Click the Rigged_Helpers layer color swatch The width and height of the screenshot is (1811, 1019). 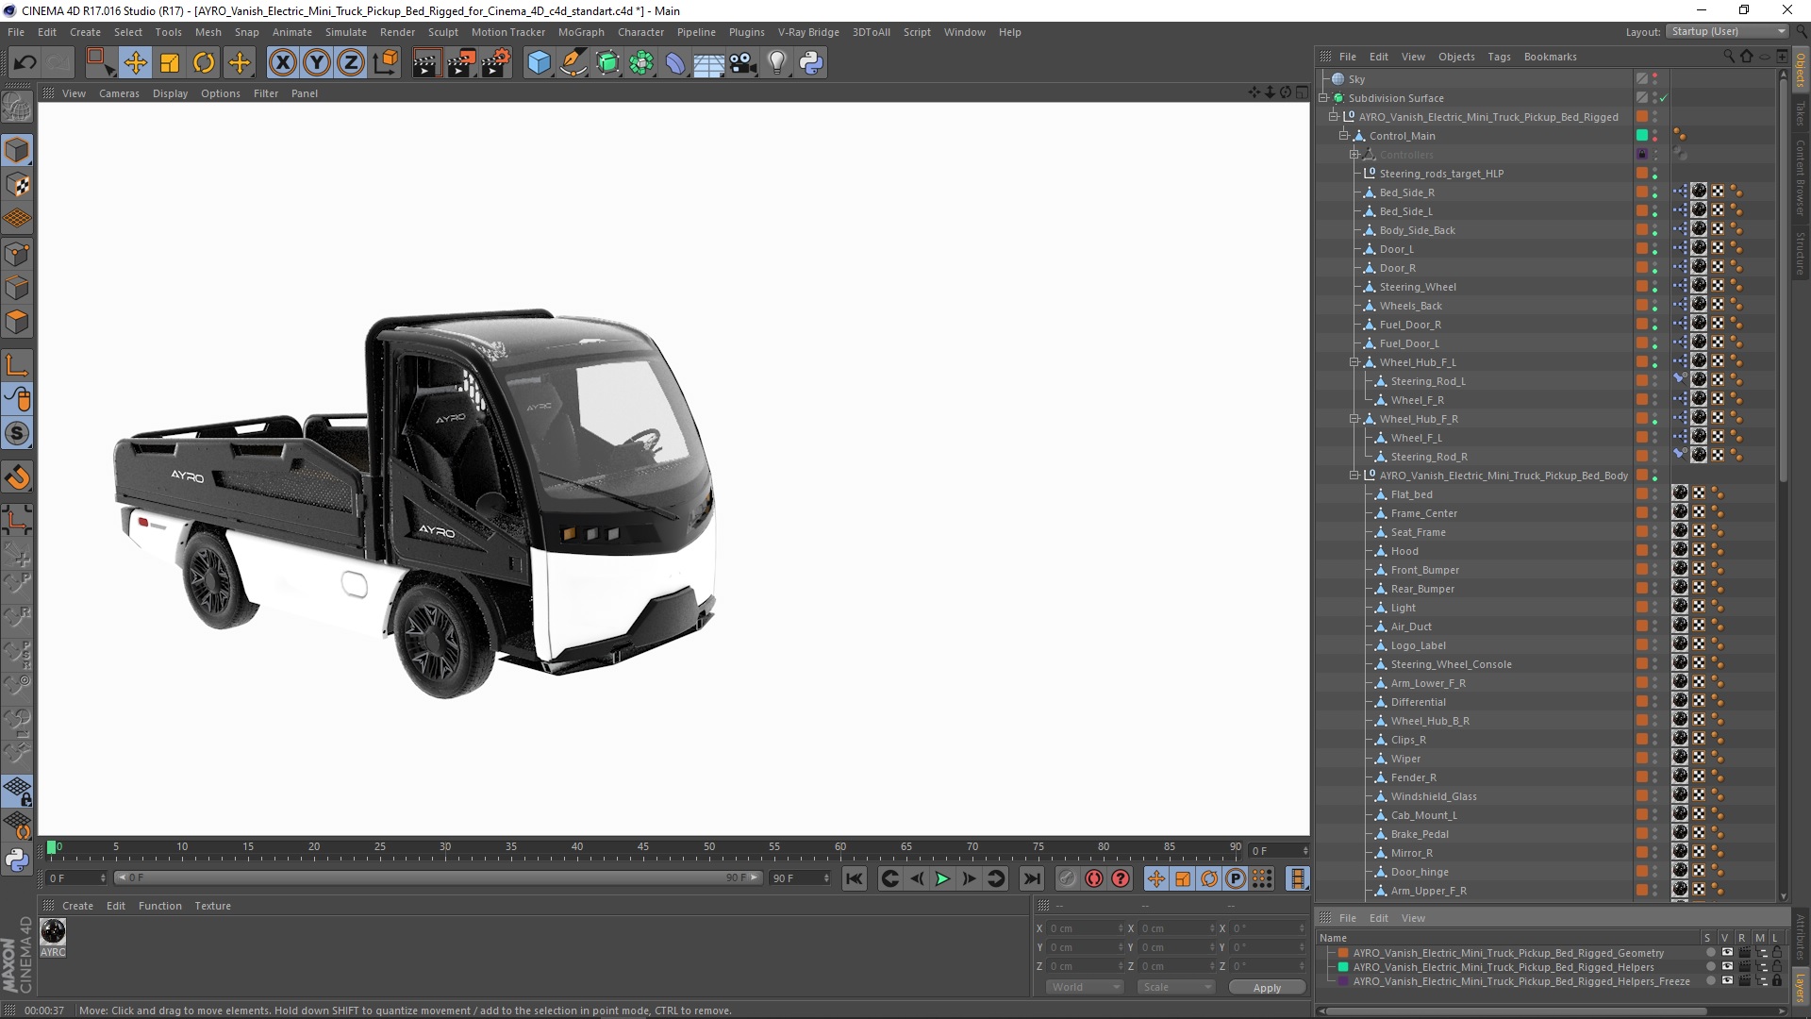[x=1343, y=967]
